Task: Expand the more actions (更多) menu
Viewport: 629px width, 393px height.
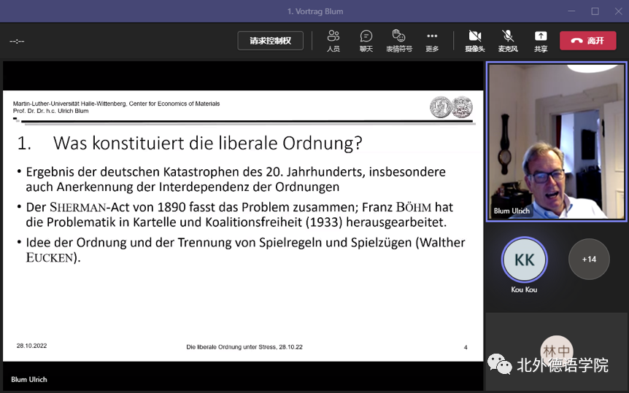Action: coord(432,40)
